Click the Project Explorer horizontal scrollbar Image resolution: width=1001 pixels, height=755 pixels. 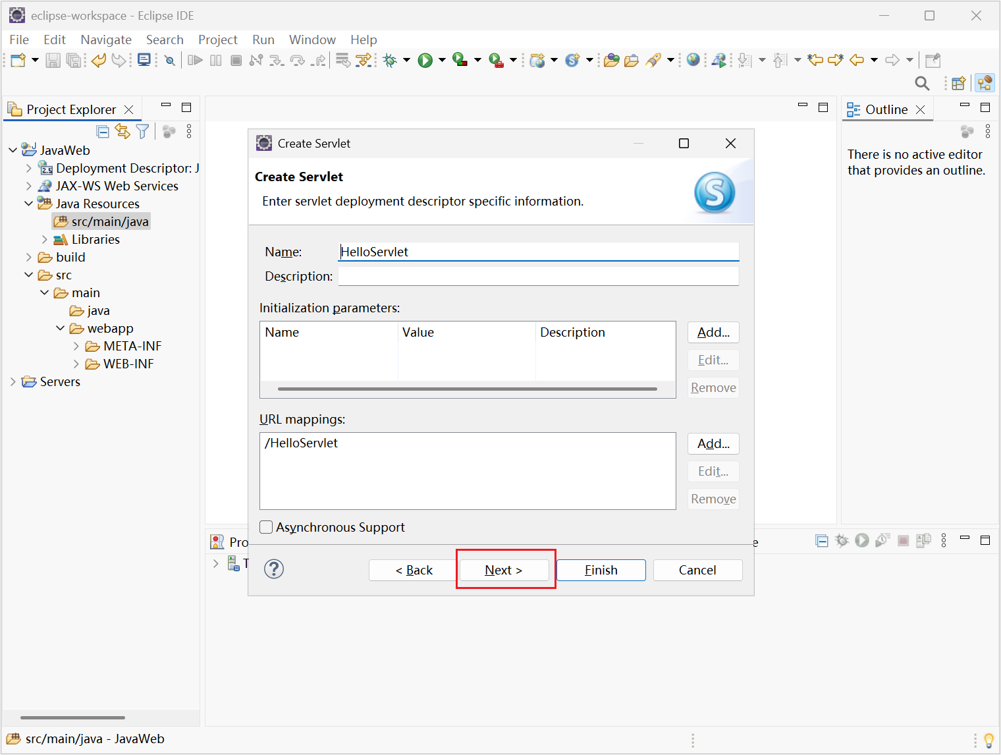point(72,717)
